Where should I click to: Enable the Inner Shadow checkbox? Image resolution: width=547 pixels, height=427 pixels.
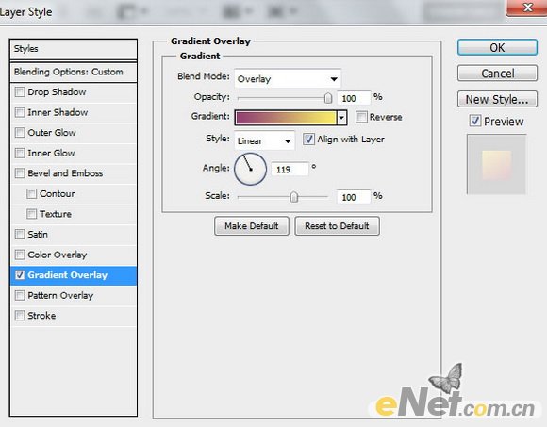coord(20,112)
